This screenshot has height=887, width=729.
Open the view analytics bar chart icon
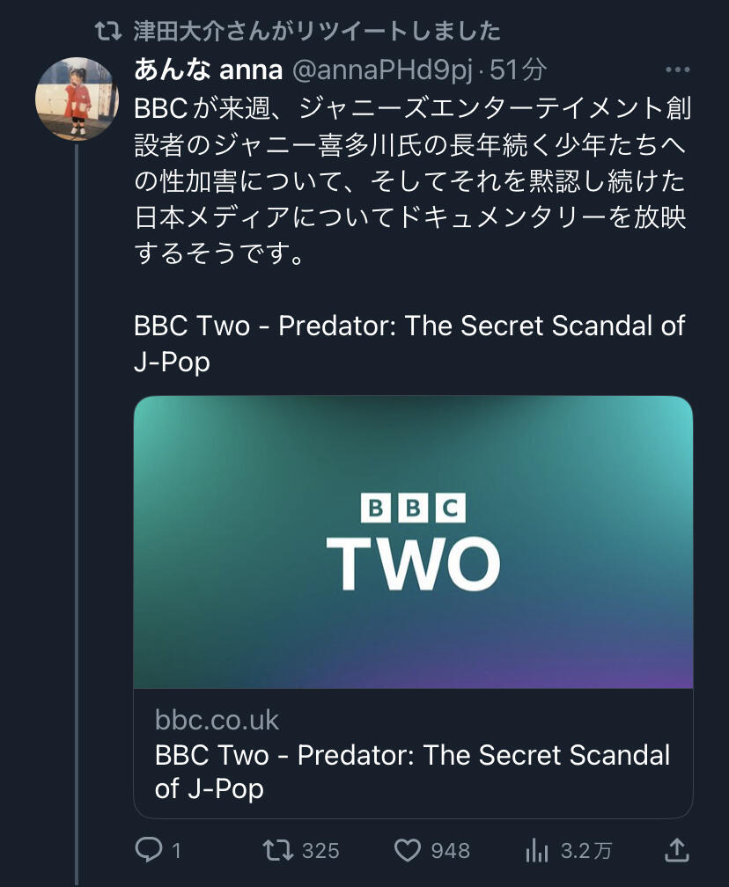(x=536, y=850)
